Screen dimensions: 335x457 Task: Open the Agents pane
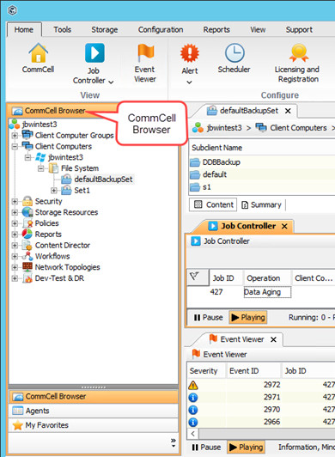(x=94, y=411)
